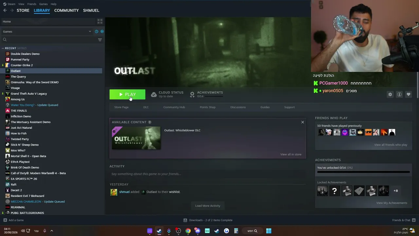Select THE FINALS in the games list
419x236 pixels.
pyautogui.click(x=19, y=111)
